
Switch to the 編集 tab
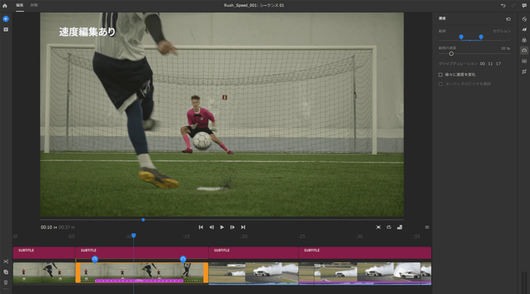pyautogui.click(x=20, y=5)
